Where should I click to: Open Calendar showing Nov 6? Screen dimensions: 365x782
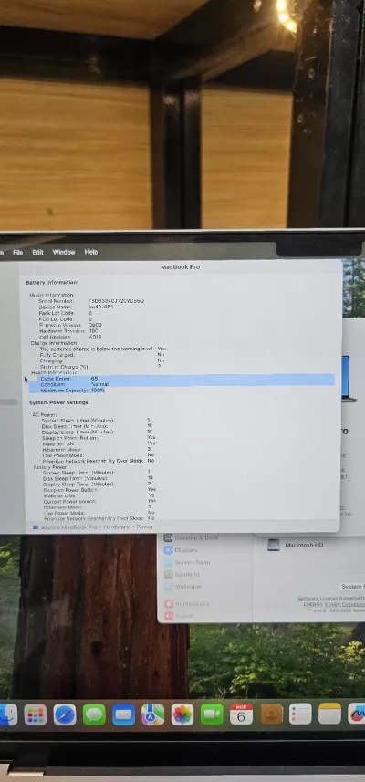point(241,714)
